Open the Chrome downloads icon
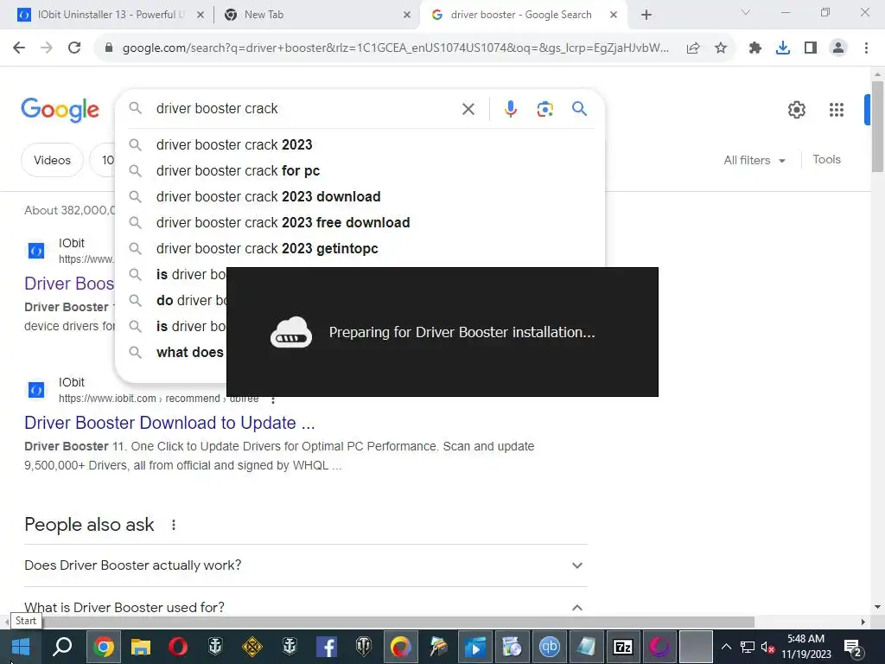 [783, 48]
